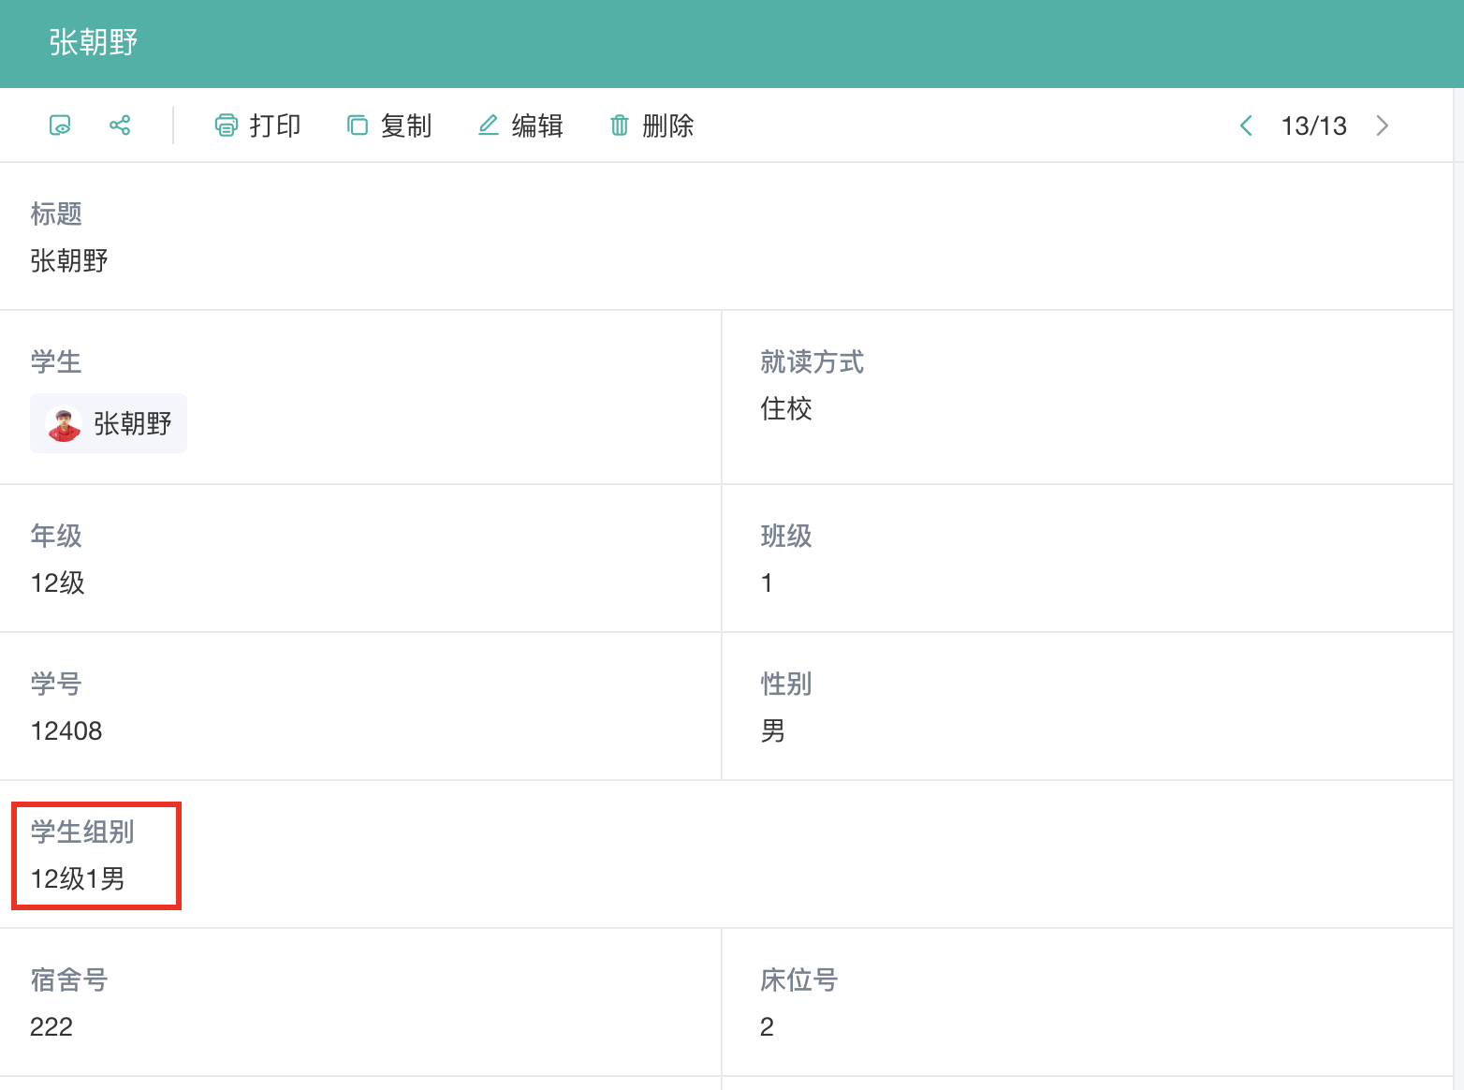Click the 学生组别 value 12级1男

(x=78, y=878)
